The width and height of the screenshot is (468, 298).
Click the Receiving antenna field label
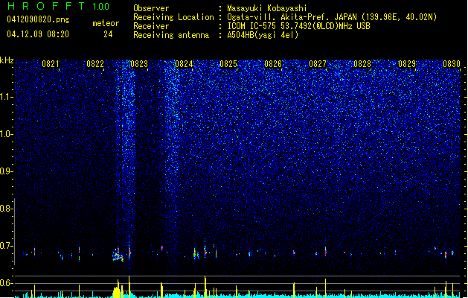(x=171, y=35)
